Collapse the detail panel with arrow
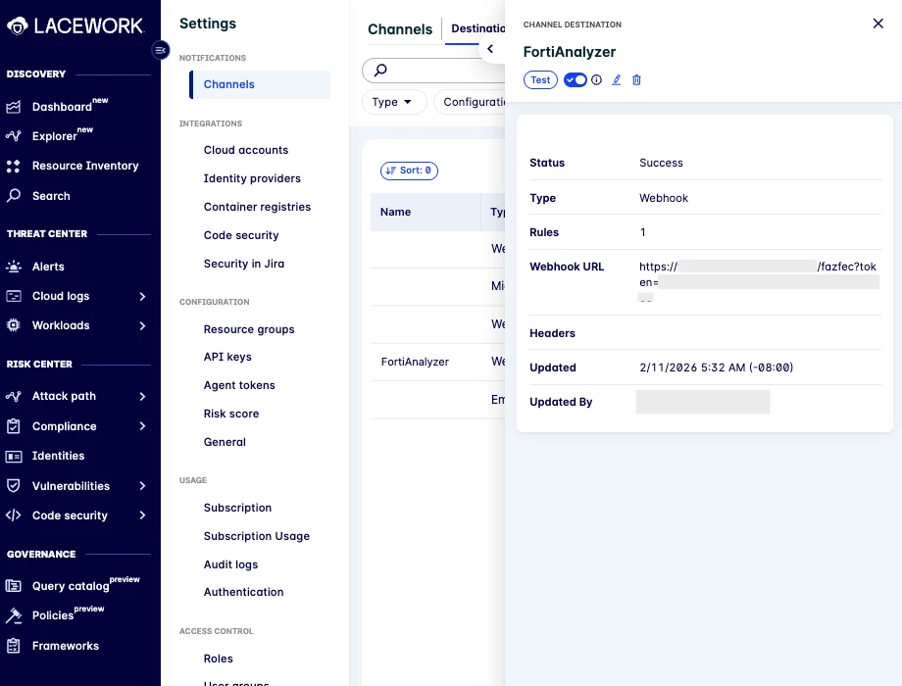 click(490, 49)
